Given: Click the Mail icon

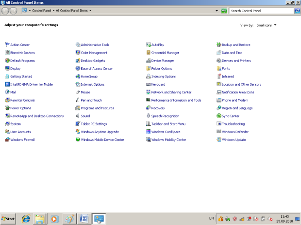Looking at the screenshot, I should tap(7, 92).
